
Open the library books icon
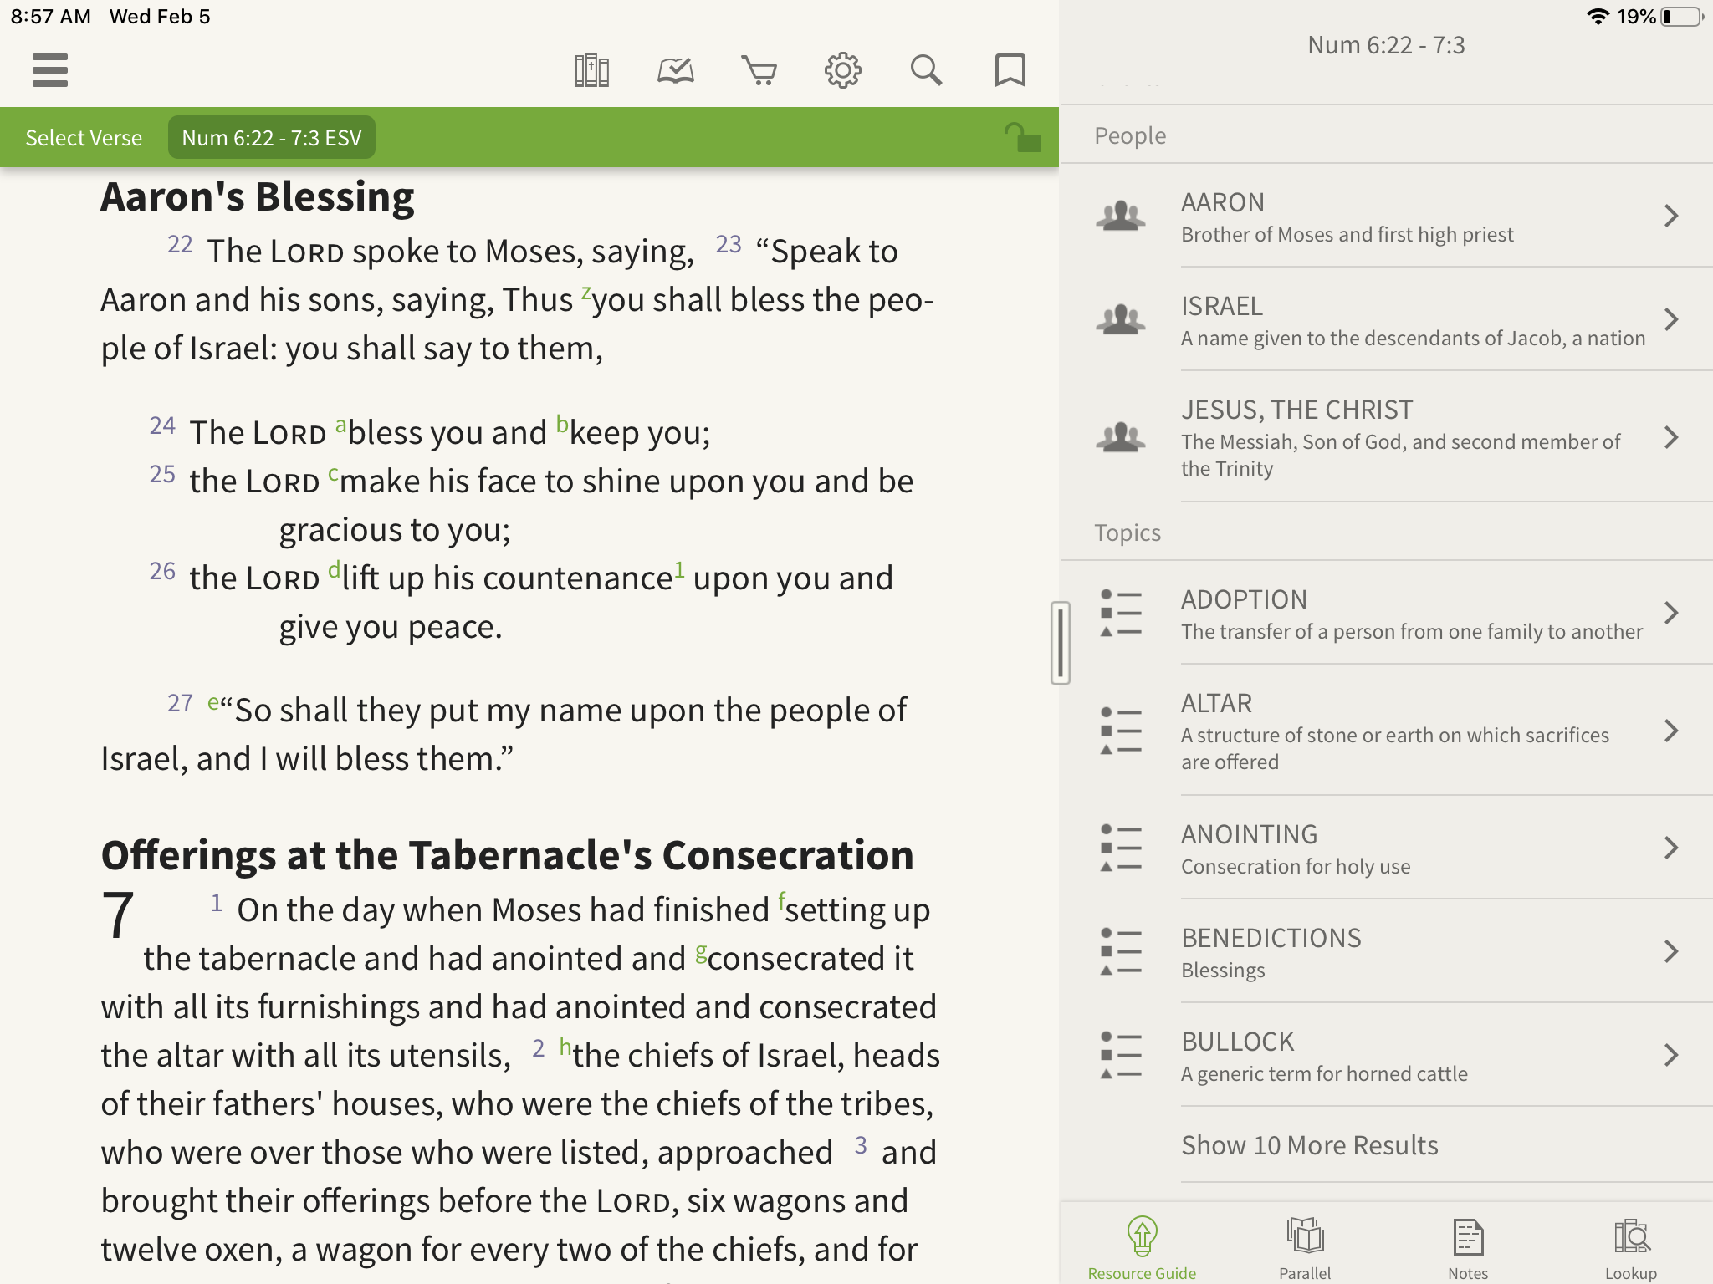(x=591, y=70)
